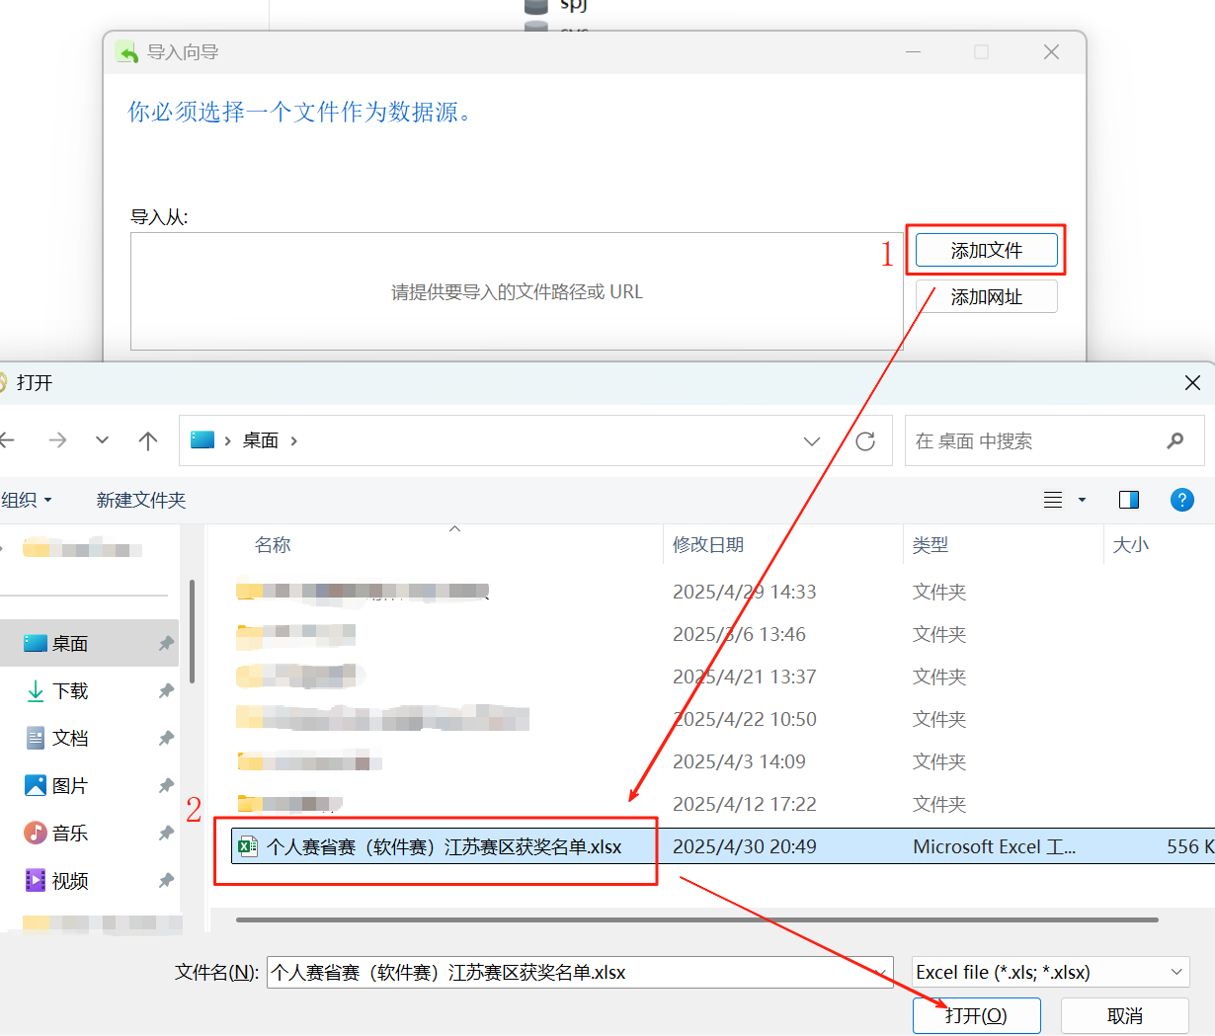Toggle the preview pane icon
This screenshot has height=1036, width=1215.
click(1128, 500)
